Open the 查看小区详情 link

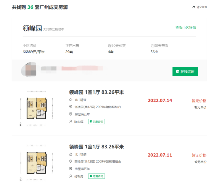point(186,28)
